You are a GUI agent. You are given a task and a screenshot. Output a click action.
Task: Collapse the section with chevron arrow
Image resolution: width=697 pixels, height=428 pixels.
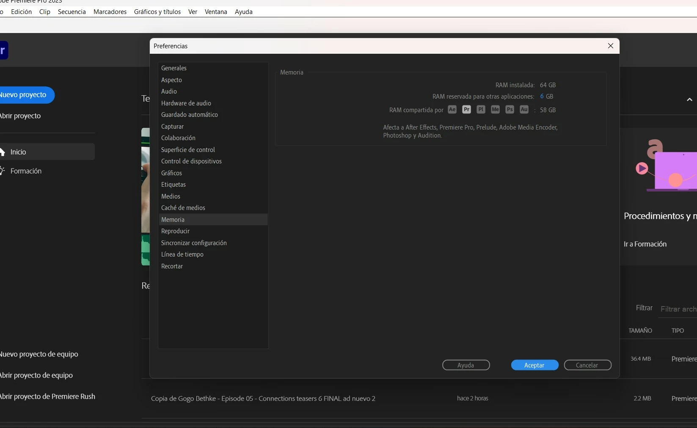point(689,100)
